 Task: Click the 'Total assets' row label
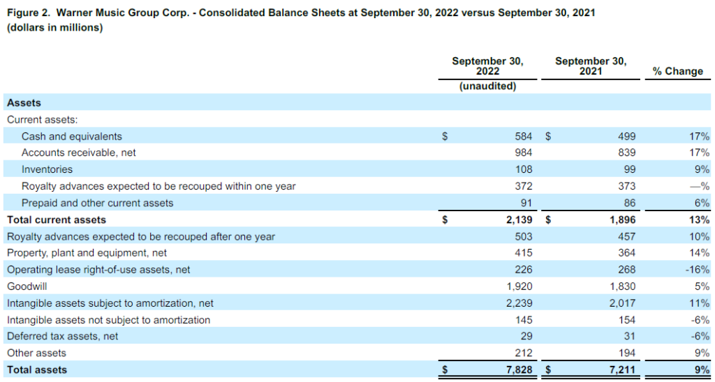coord(37,370)
